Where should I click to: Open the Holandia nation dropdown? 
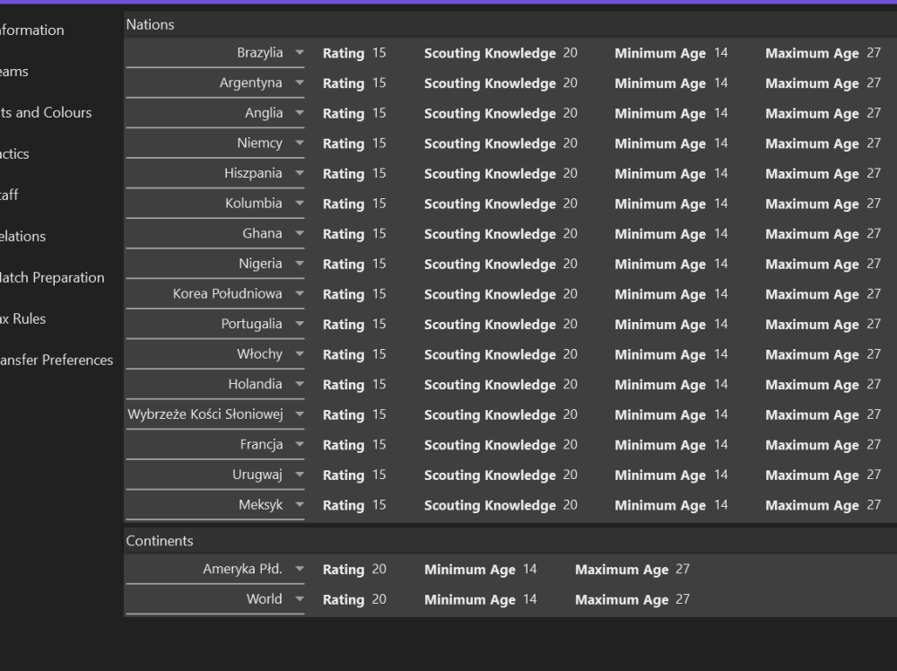(215, 385)
